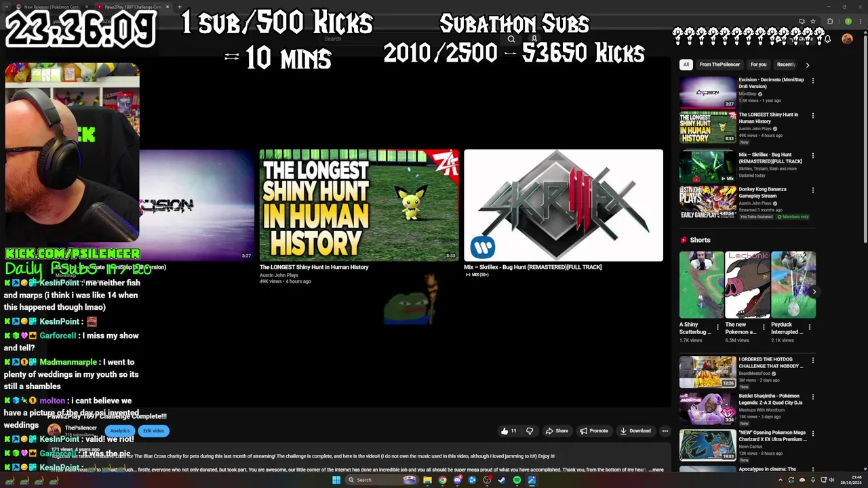Show more filter chips with the right chevron
Viewport: 868px width, 488px height.
pos(807,65)
